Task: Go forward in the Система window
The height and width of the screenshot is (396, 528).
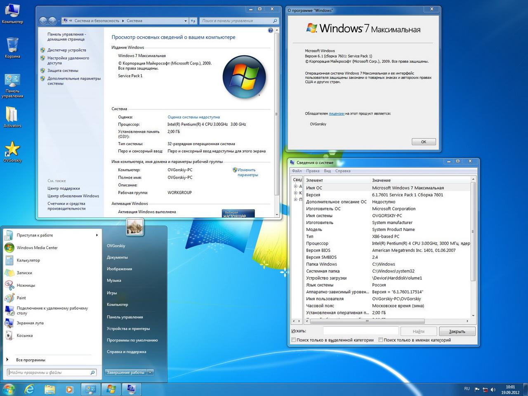Action: (x=52, y=21)
